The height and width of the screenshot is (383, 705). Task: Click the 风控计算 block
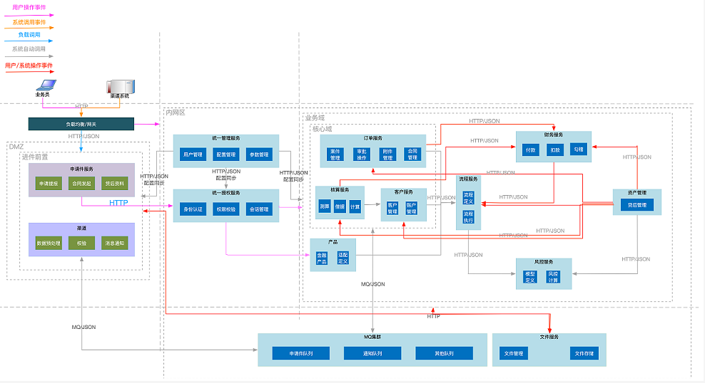coord(553,277)
